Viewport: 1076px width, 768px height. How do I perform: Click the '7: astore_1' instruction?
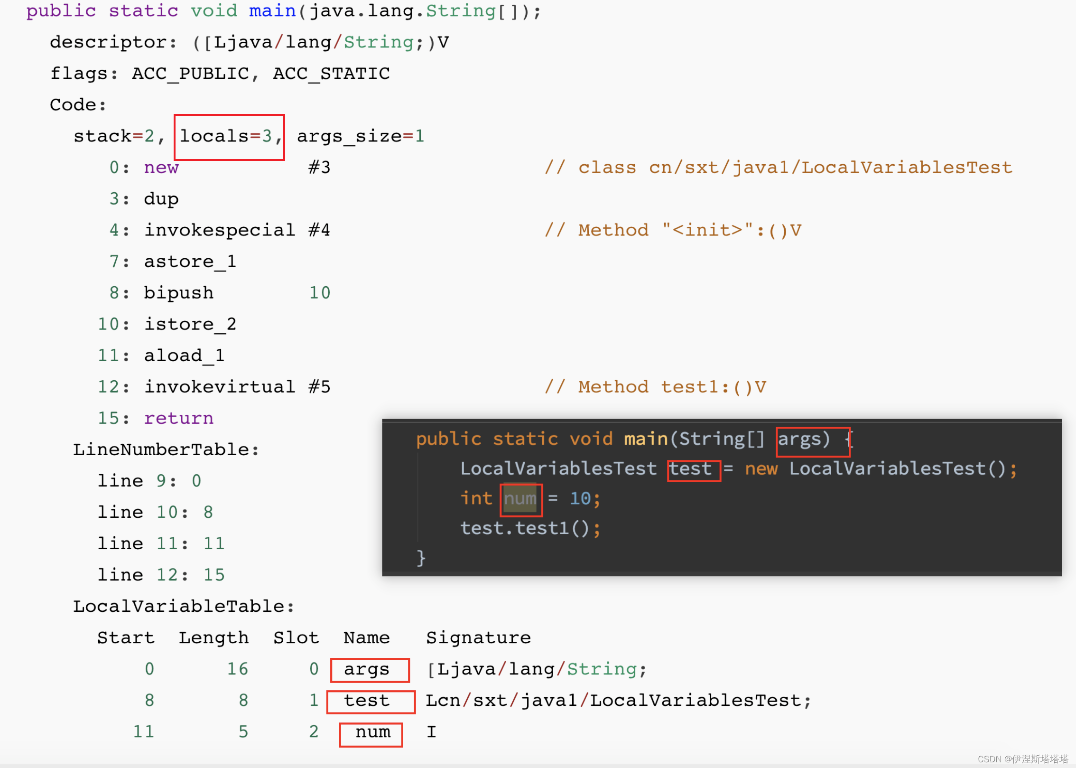173,262
